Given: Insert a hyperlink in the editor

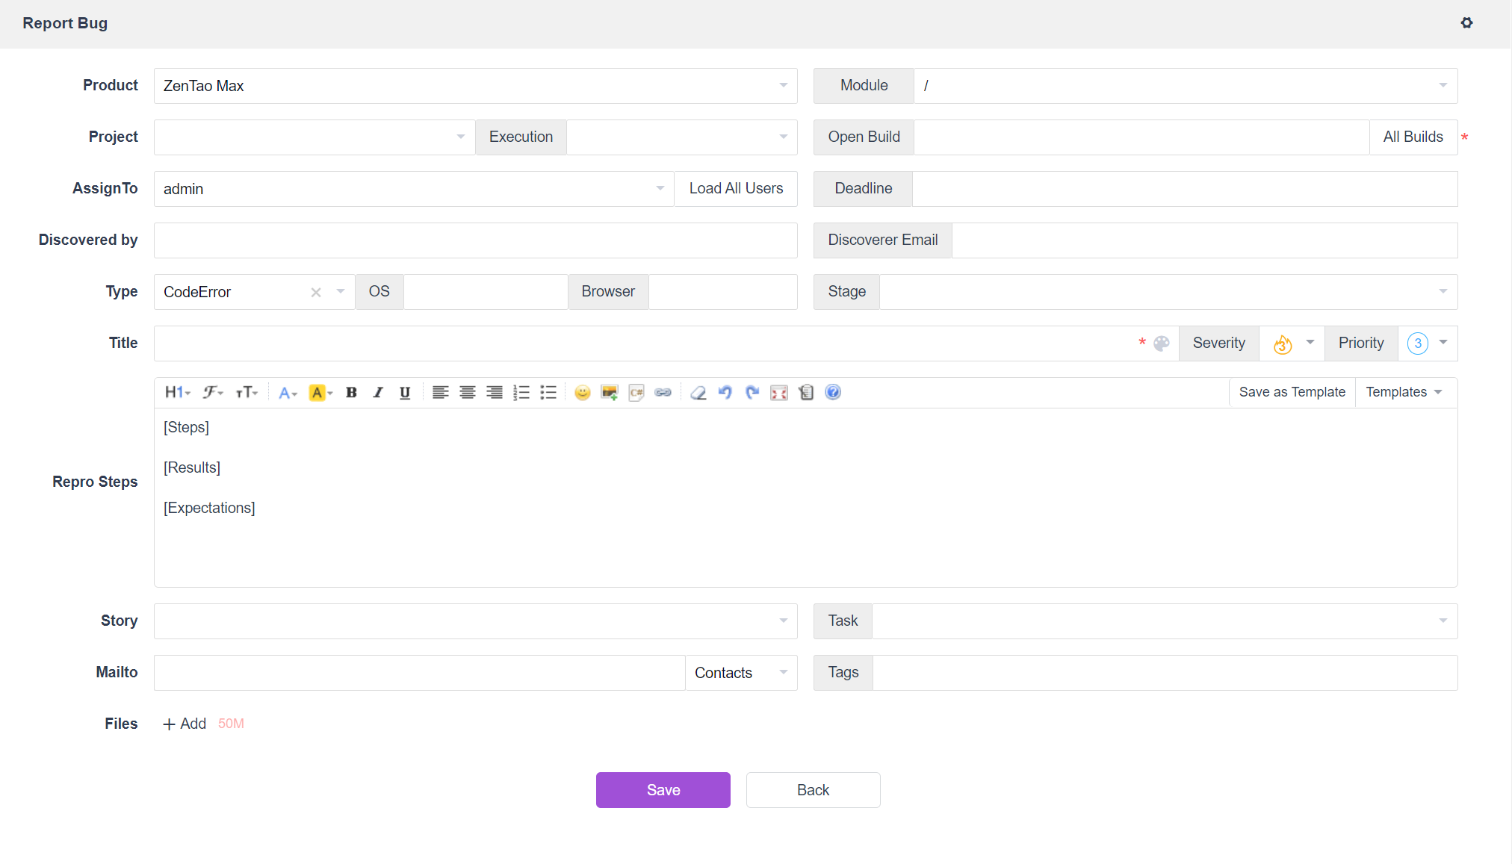Looking at the screenshot, I should pyautogui.click(x=663, y=393).
